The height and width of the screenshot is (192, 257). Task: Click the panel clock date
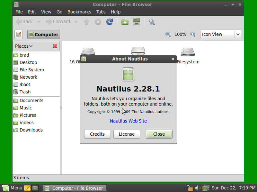234,188
